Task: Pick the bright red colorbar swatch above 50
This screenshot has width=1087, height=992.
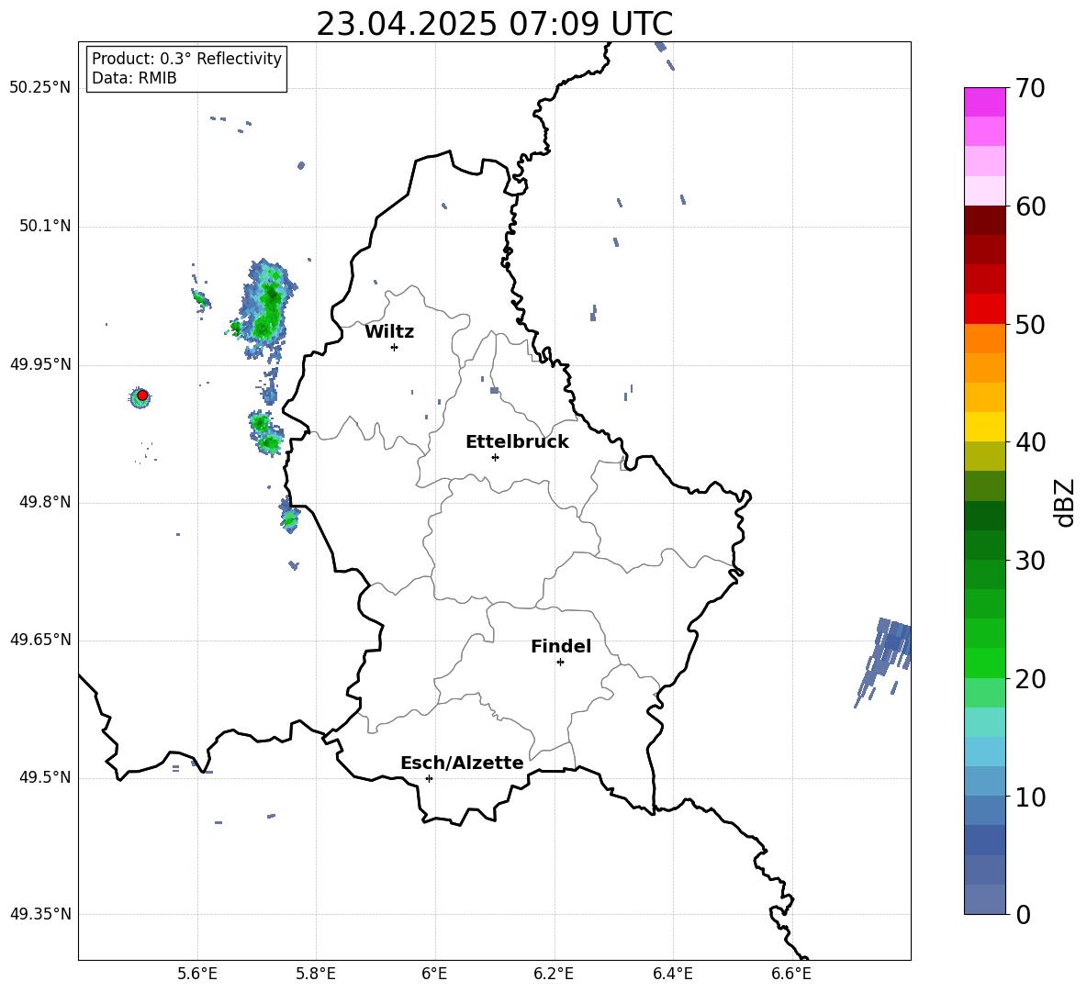Action: point(984,309)
